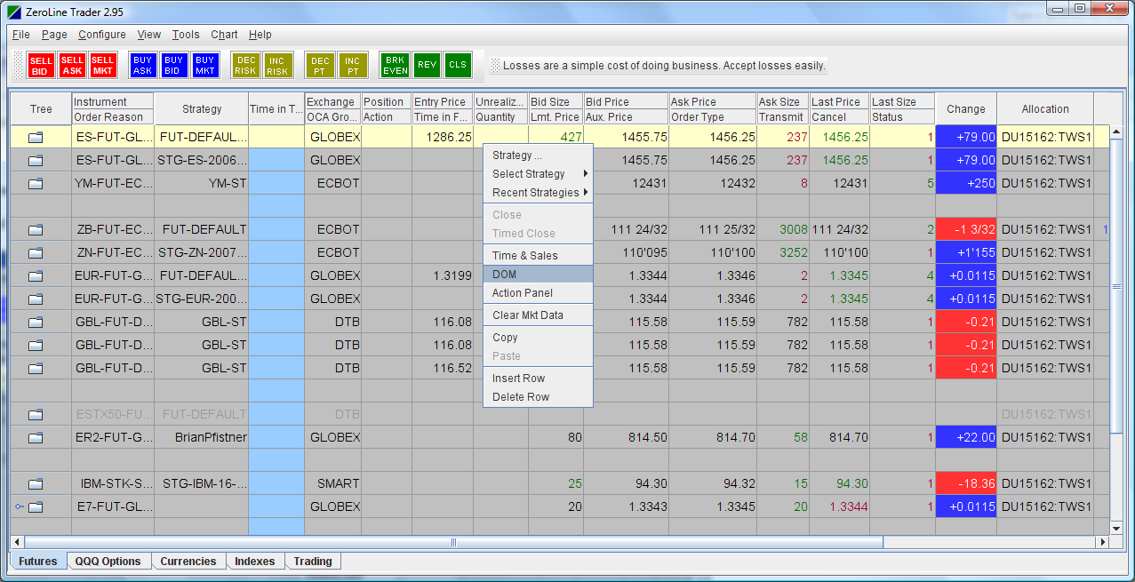Screen dimensions: 1135x582
Task: Open the Help menu
Action: tap(260, 35)
